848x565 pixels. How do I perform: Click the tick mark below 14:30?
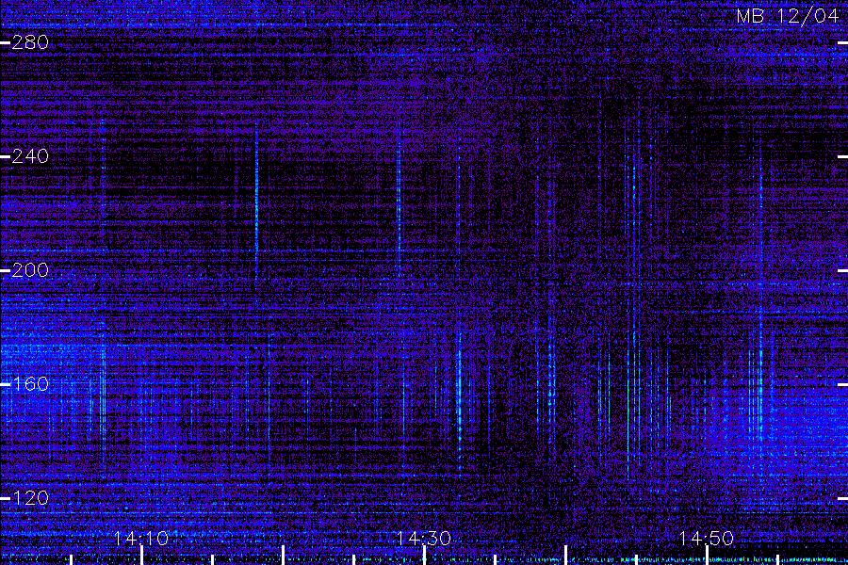(425, 556)
